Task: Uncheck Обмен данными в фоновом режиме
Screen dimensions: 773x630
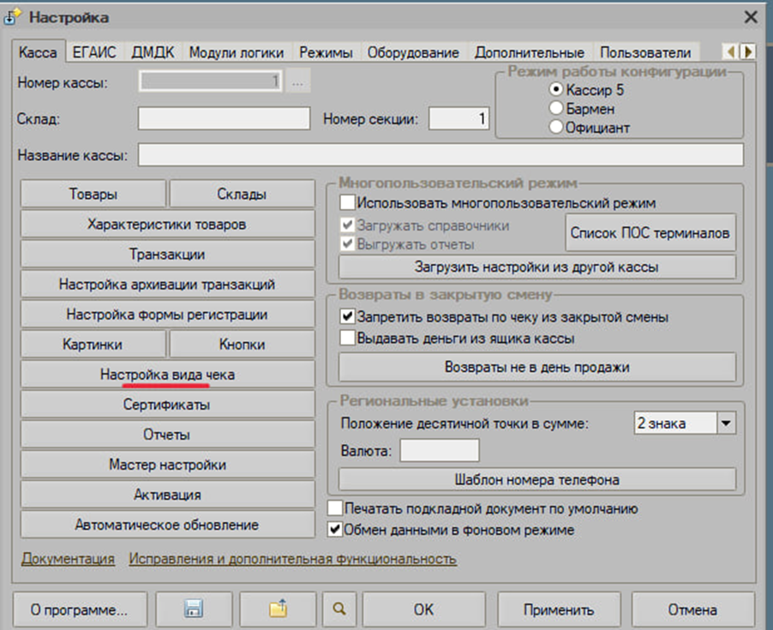Action: tap(336, 530)
